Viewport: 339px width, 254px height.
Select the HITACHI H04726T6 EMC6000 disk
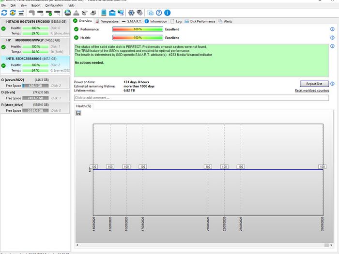[x=35, y=28]
